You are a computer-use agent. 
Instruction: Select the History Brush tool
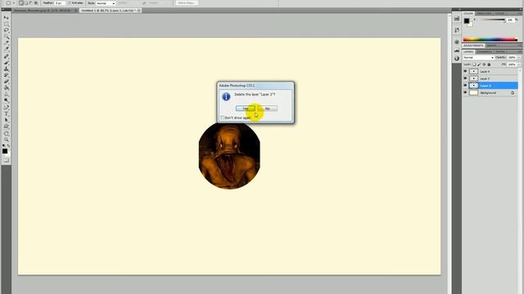coord(6,75)
